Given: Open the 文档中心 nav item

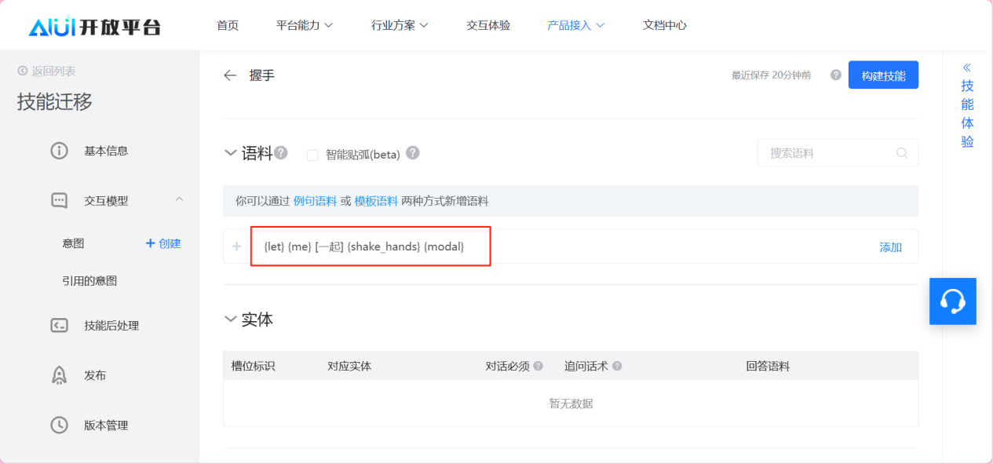Looking at the screenshot, I should point(664,25).
